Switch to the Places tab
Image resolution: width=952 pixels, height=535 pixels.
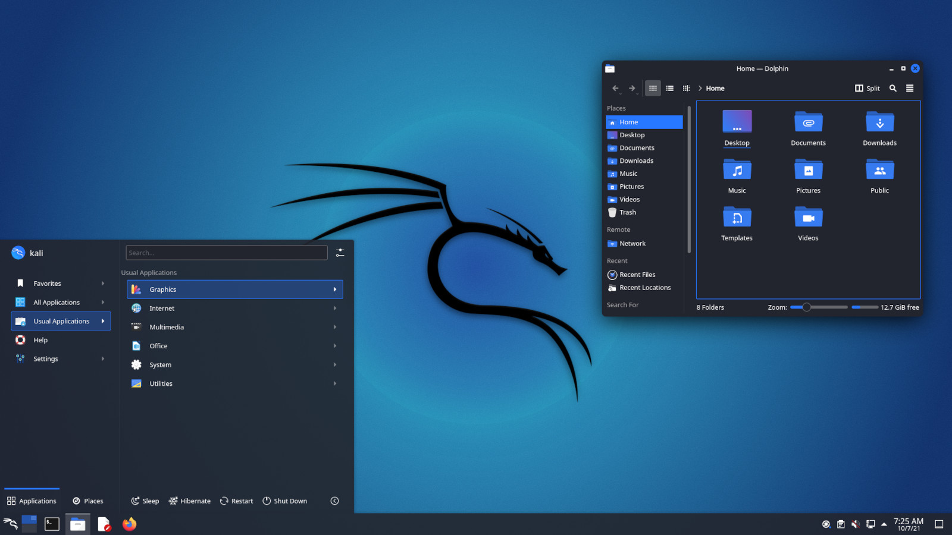(x=88, y=501)
